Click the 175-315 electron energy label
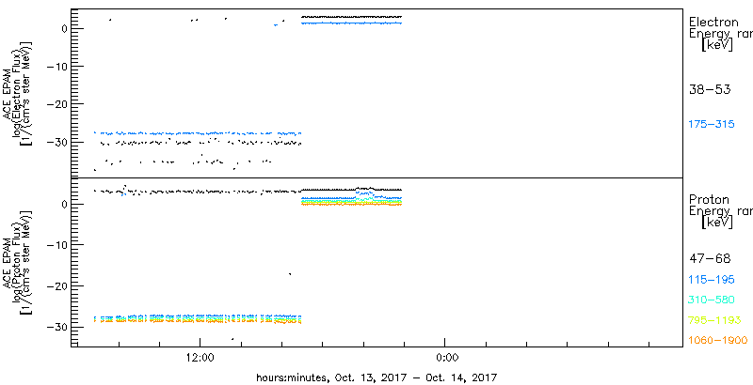Image resolution: width=753 pixels, height=385 pixels. [712, 125]
